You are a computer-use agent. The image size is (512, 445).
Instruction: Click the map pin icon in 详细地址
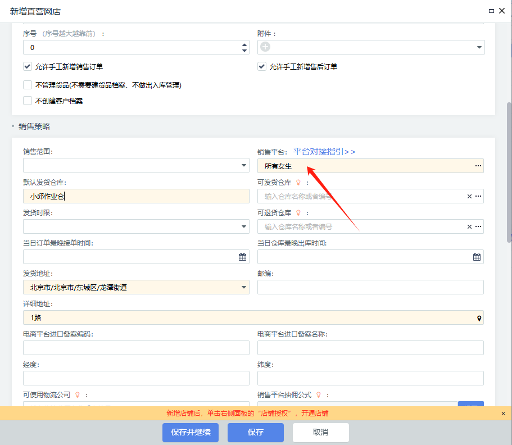pos(479,318)
